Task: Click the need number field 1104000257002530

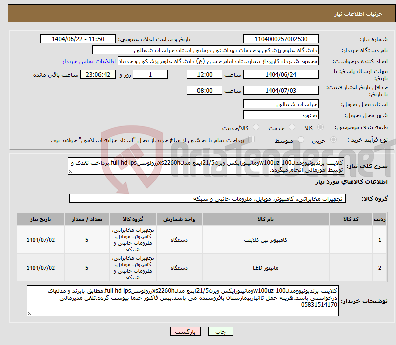Action: coord(280,39)
